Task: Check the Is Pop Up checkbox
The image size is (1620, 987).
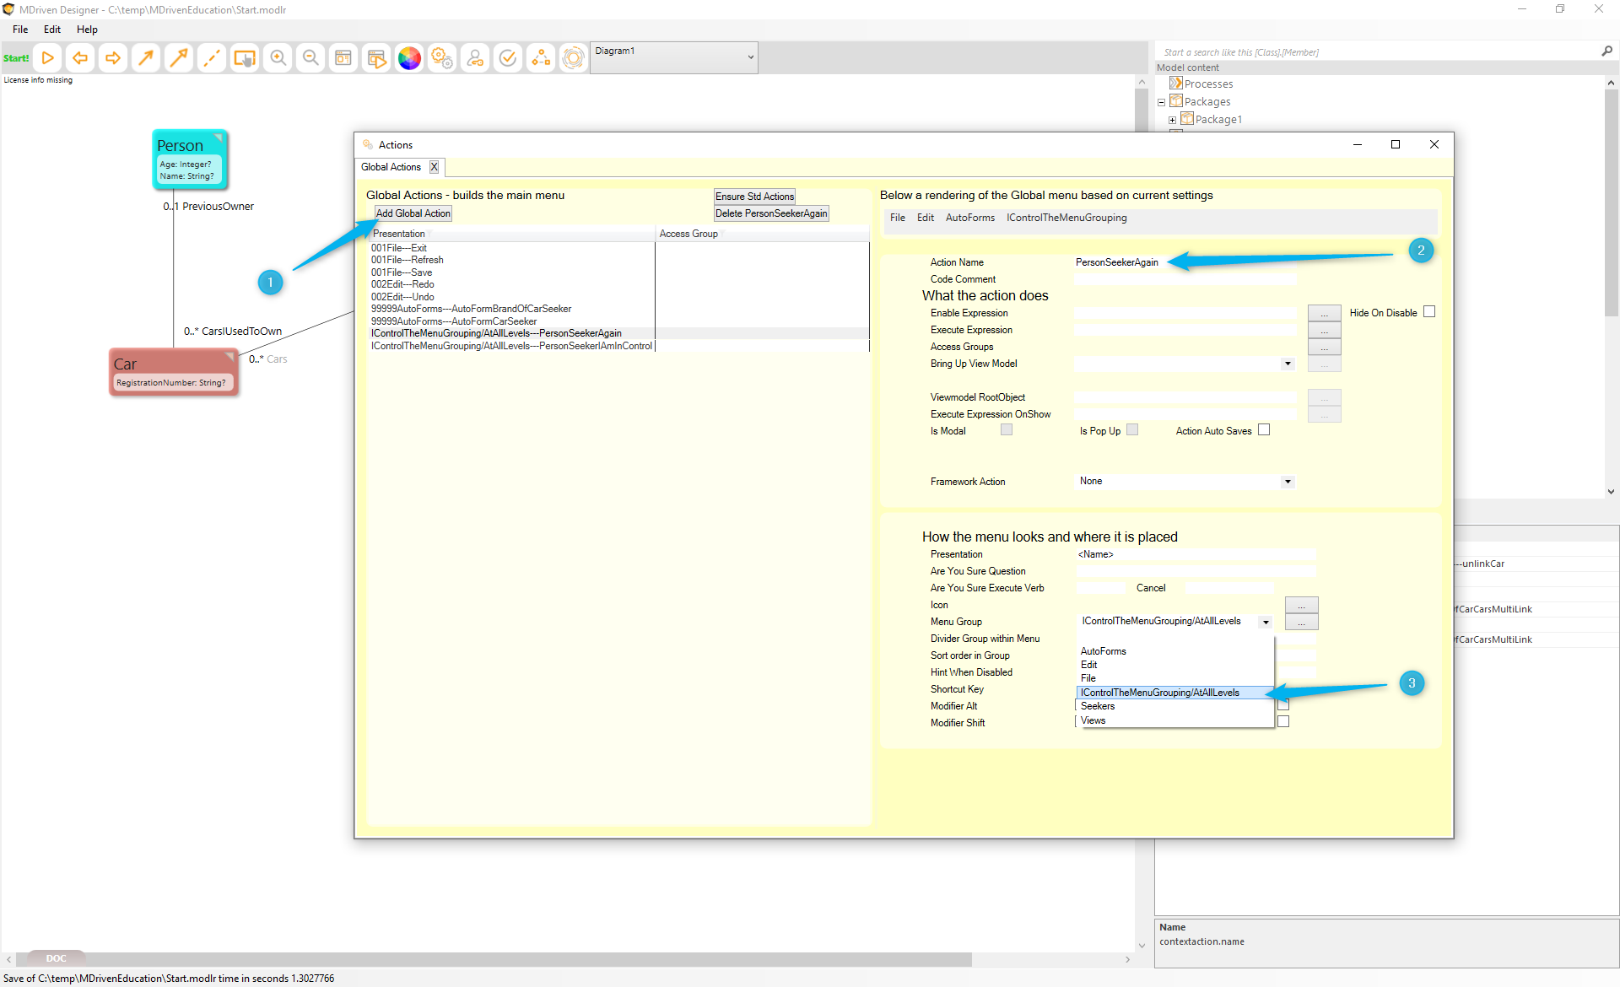Action: click(1132, 430)
